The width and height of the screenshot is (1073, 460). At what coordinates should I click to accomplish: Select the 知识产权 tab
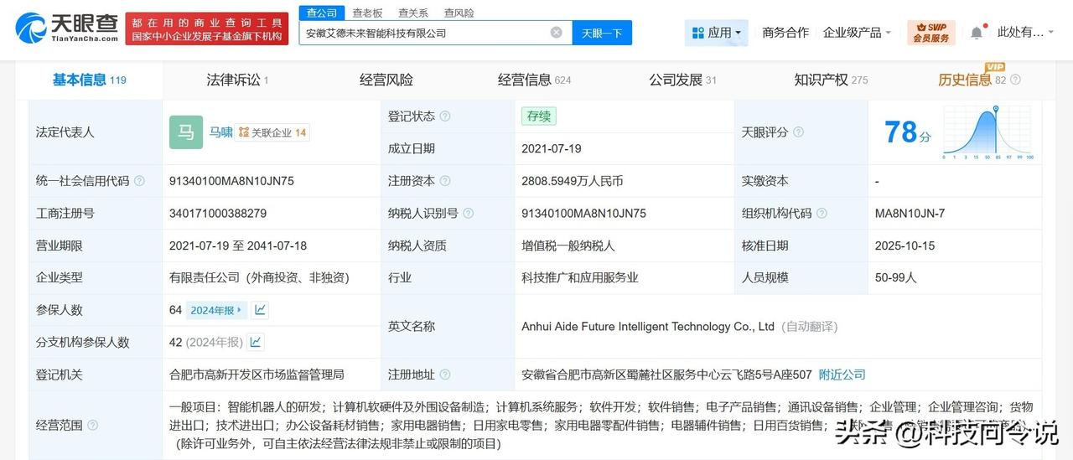pos(831,80)
